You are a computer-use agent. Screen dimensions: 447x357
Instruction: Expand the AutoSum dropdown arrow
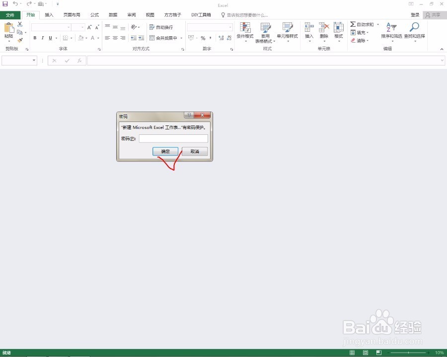point(378,24)
